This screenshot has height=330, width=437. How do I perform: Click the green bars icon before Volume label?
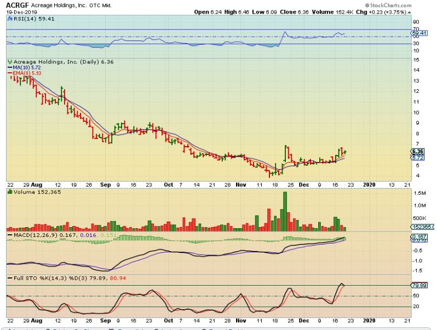[x=10, y=192]
